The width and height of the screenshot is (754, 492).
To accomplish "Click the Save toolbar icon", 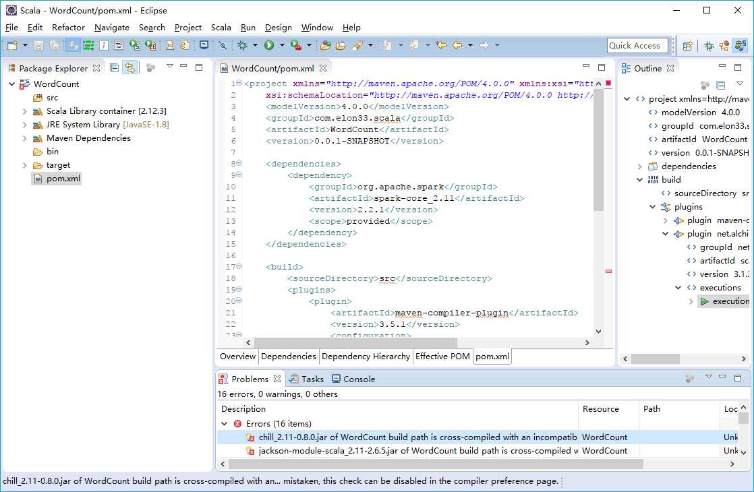I will click(38, 45).
